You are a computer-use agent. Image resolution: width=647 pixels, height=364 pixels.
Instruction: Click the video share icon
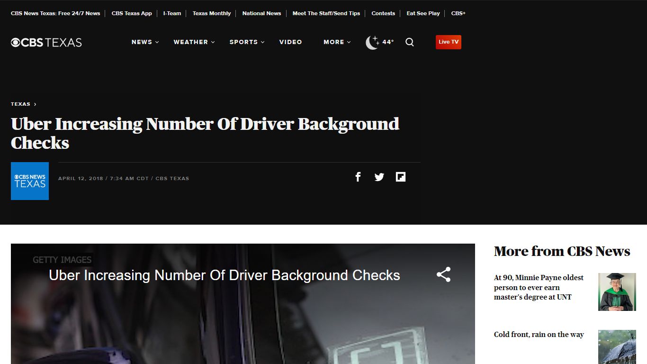(443, 274)
